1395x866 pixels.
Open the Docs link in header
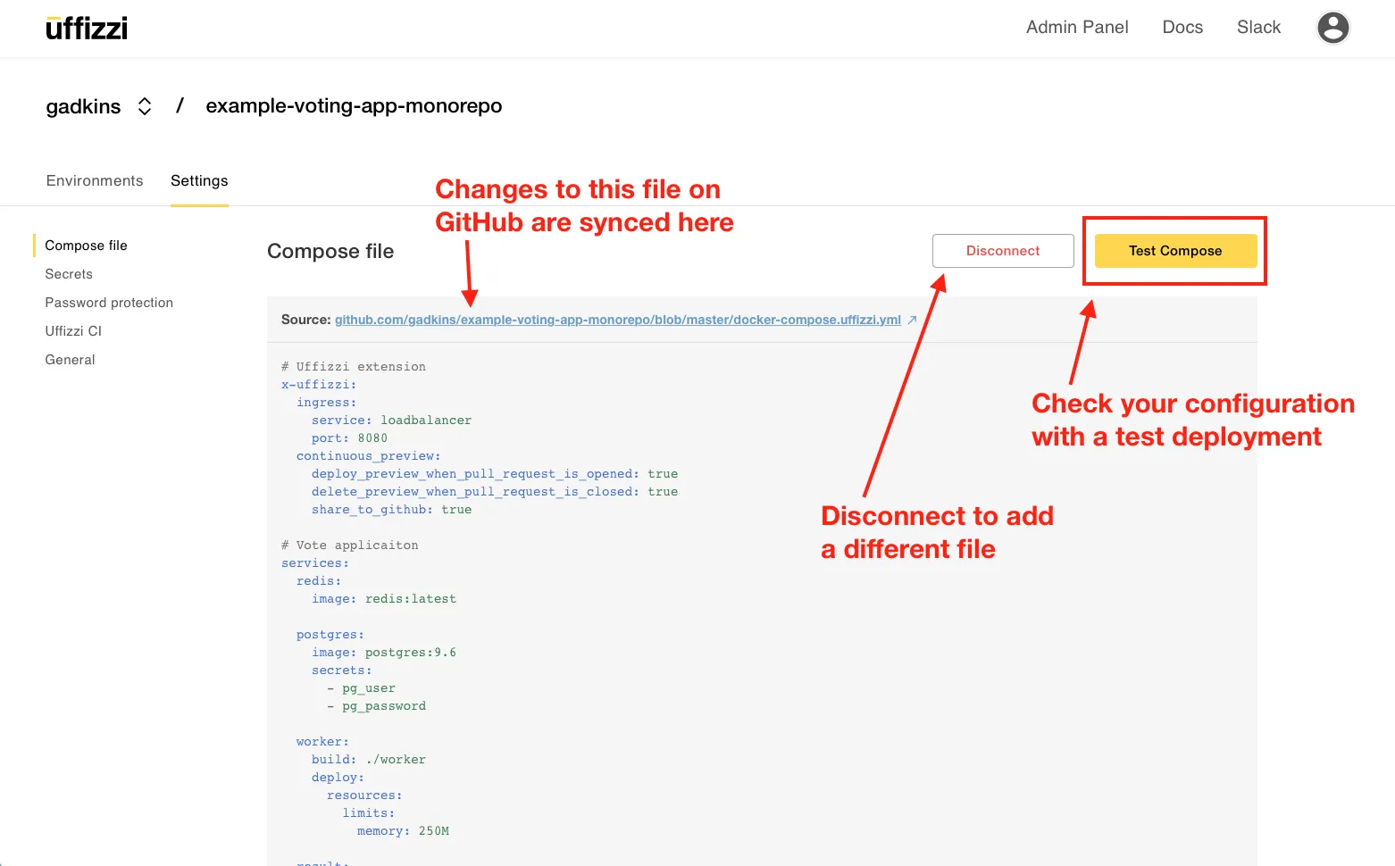click(1182, 28)
